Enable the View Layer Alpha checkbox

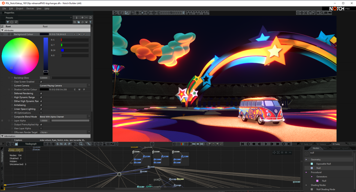[x=41, y=128]
